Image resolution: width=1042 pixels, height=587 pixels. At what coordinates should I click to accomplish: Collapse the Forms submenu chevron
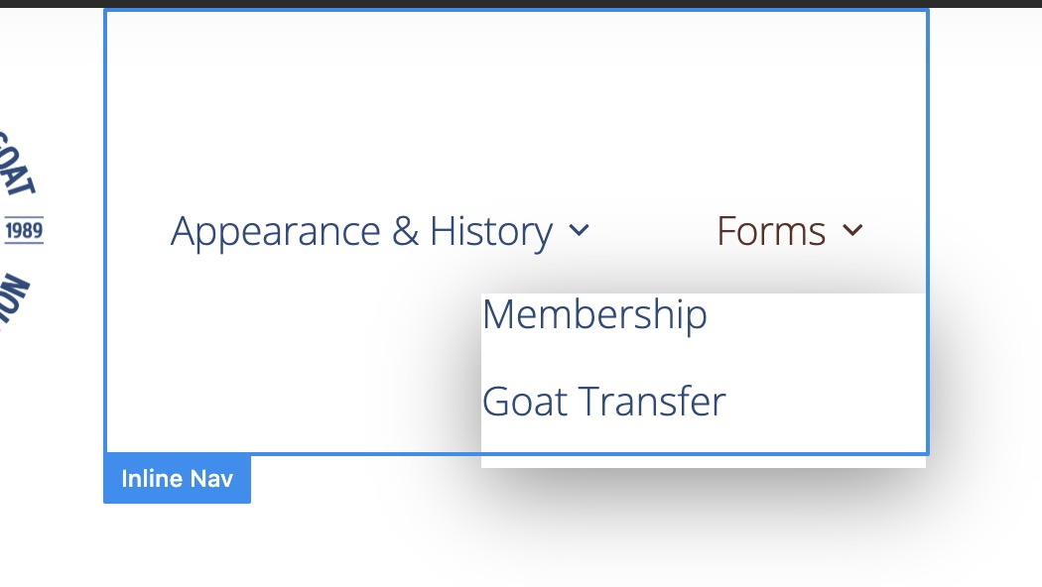tap(852, 231)
